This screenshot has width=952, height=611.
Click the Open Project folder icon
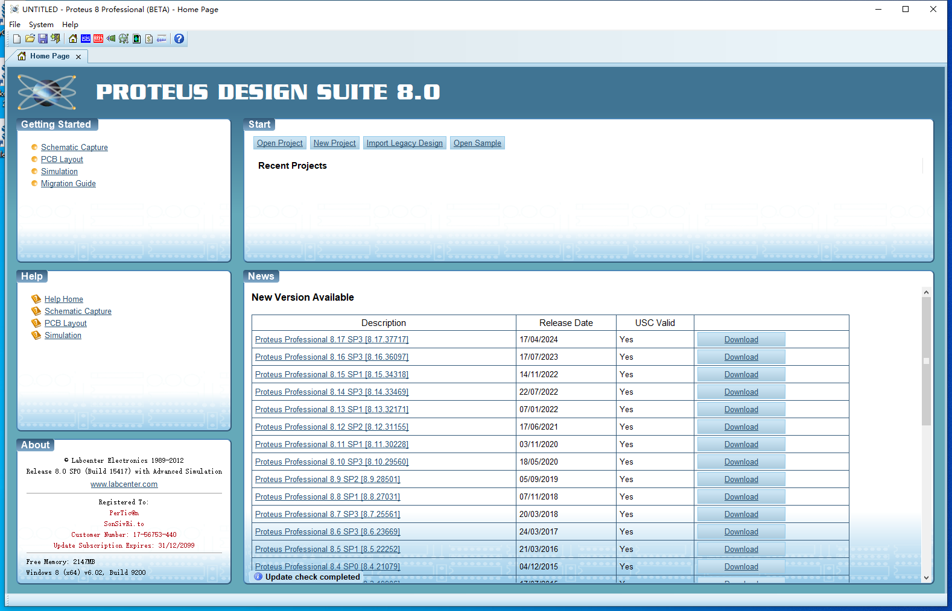30,39
